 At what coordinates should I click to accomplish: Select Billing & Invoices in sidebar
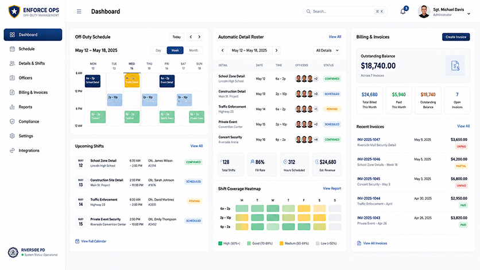point(33,92)
